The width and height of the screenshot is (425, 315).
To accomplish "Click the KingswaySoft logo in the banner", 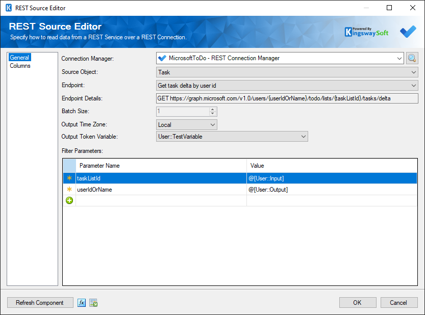I will (366, 32).
